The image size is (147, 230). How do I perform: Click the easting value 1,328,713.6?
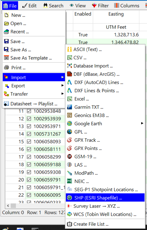(x=126, y=35)
